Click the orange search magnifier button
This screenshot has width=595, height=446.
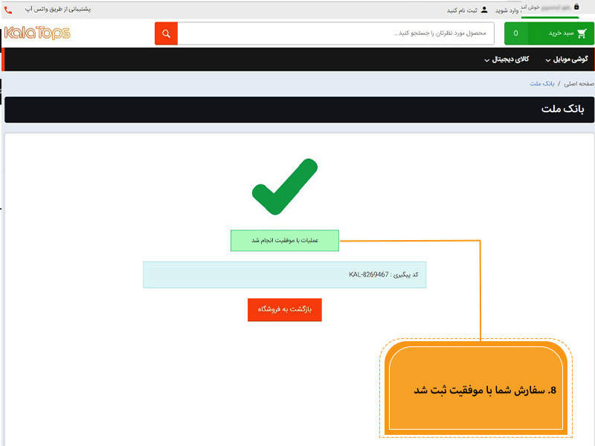[x=166, y=33]
